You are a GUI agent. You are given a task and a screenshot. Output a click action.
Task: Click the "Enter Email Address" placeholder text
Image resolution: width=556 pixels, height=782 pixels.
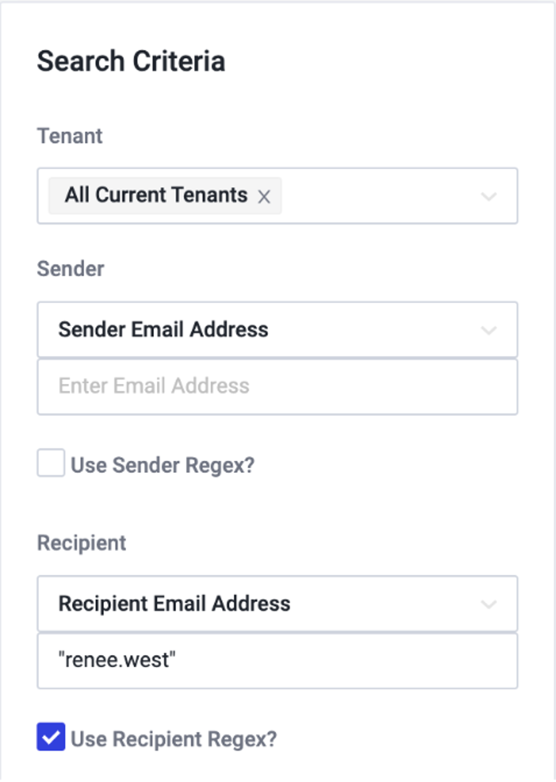(x=154, y=386)
